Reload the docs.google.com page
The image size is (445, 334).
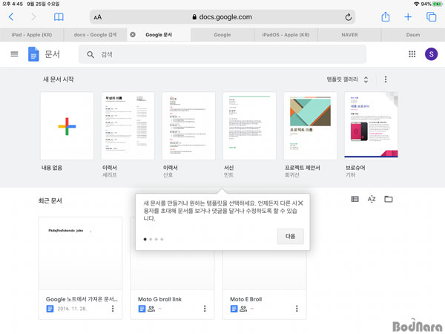tap(349, 17)
